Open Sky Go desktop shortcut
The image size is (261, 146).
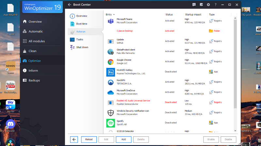click(x=10, y=106)
